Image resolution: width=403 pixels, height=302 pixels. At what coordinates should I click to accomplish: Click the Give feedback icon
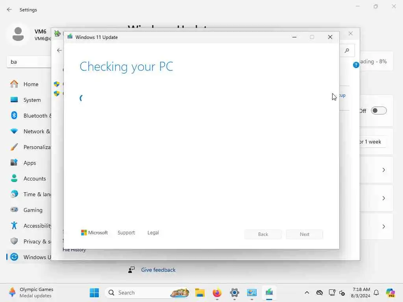click(131, 270)
